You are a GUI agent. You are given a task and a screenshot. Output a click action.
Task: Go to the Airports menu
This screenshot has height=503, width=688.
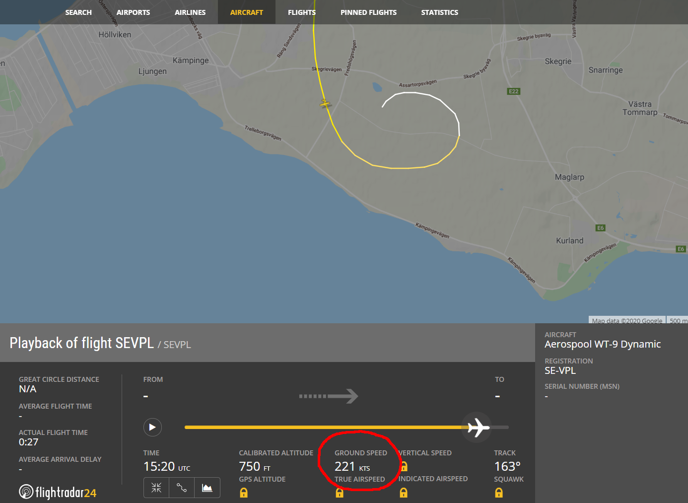click(x=133, y=12)
